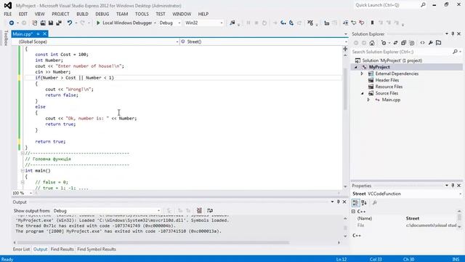Click the New Project toolbar icon

(x=35, y=23)
